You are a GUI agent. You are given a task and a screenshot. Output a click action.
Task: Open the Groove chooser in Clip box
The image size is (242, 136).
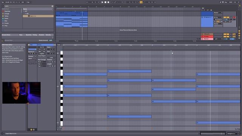(32, 59)
